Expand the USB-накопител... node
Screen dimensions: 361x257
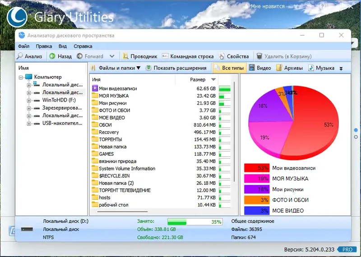coord(29,124)
